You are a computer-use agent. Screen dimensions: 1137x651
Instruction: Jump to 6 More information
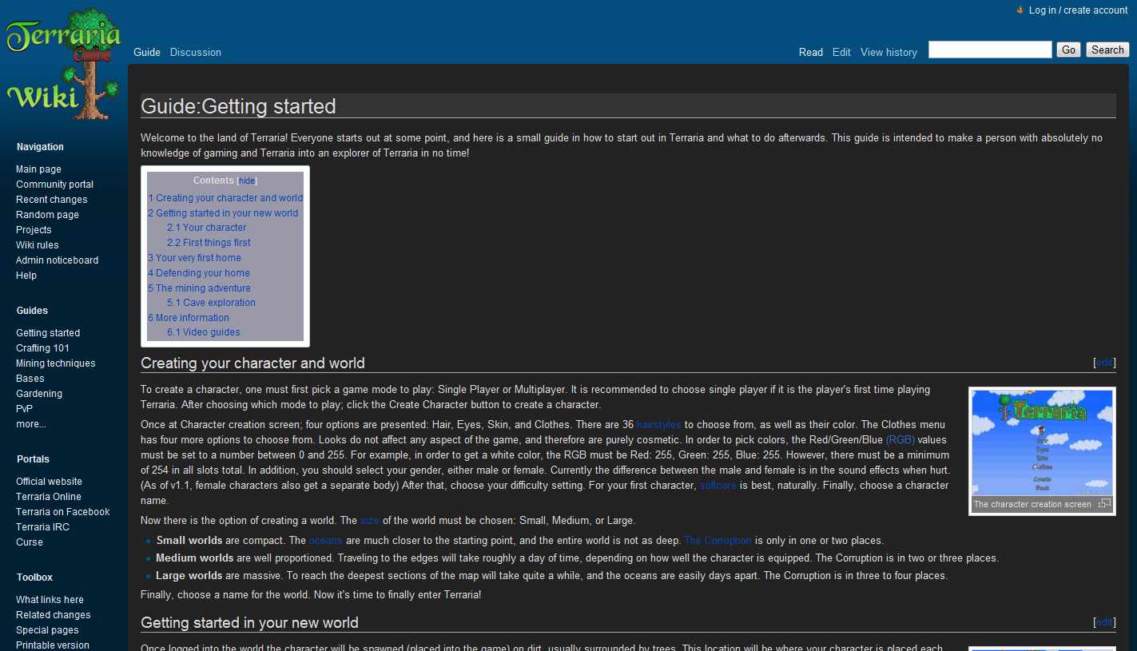189,318
